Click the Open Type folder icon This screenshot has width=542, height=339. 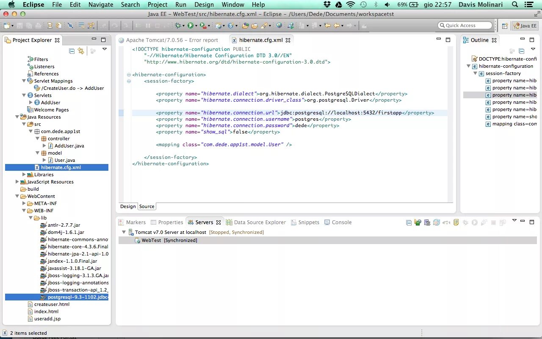click(x=245, y=26)
